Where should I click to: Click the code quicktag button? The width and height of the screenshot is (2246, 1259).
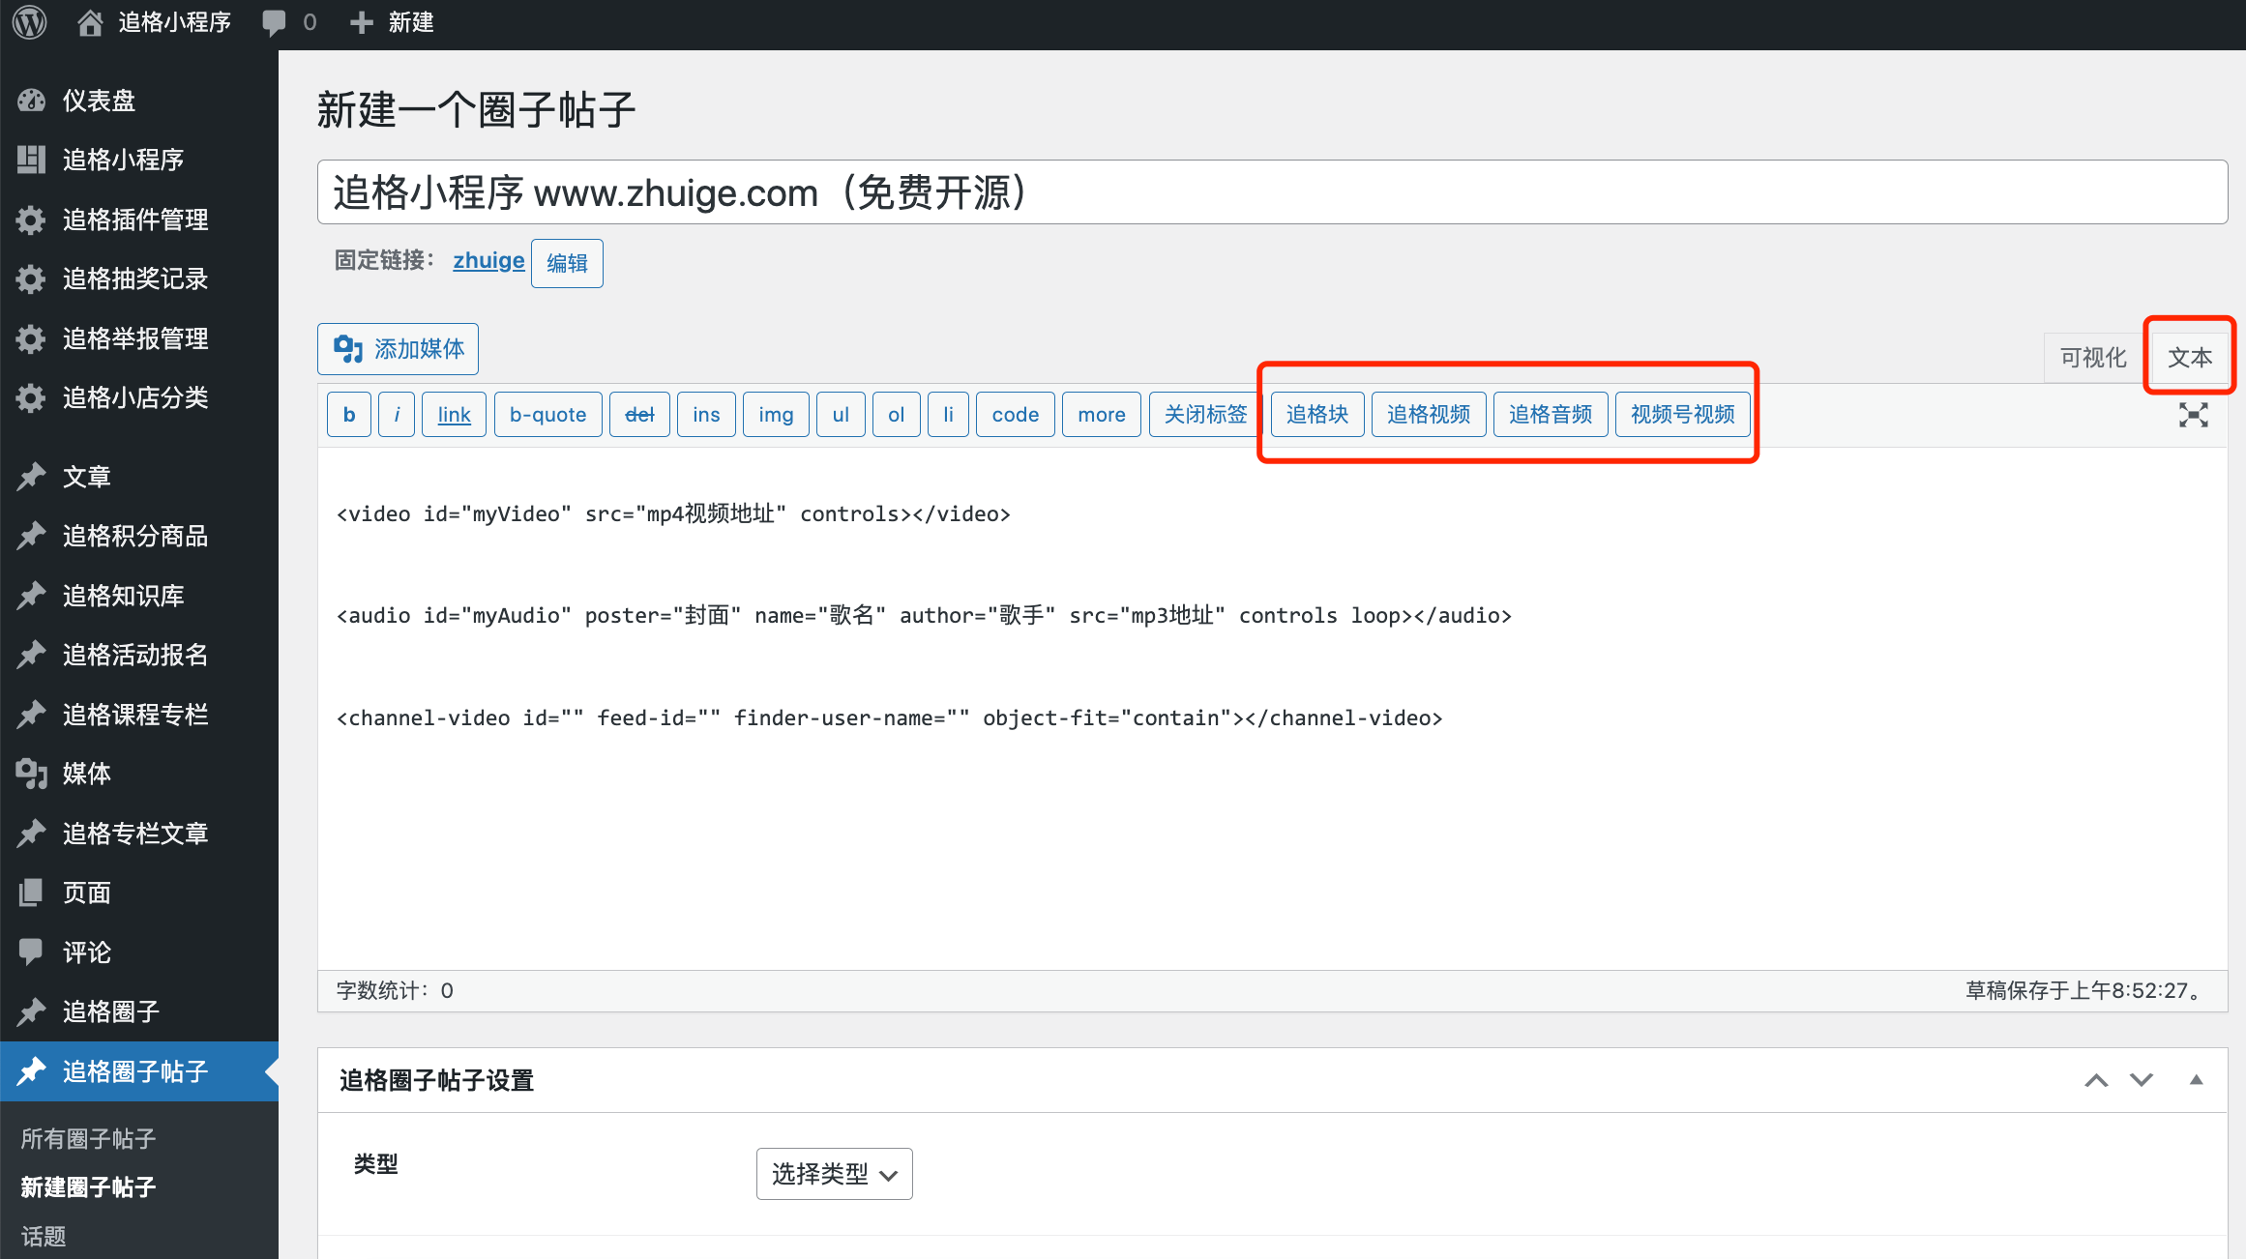pyautogui.click(x=1016, y=415)
